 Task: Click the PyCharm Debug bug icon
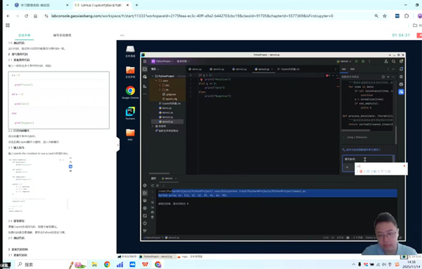(x=363, y=61)
